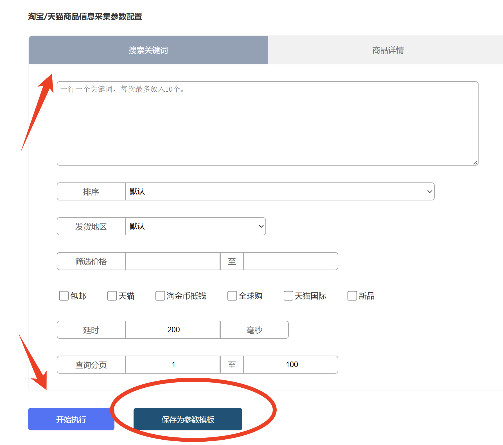
Task: Click the maximum 筛选价格 input
Action: tap(291, 261)
